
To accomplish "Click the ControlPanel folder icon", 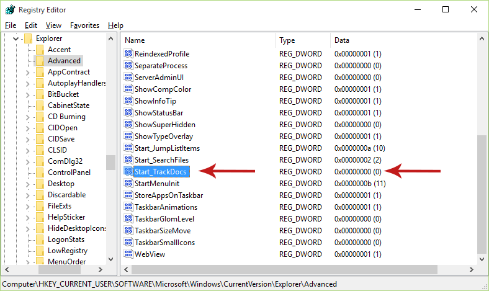I will [40, 172].
